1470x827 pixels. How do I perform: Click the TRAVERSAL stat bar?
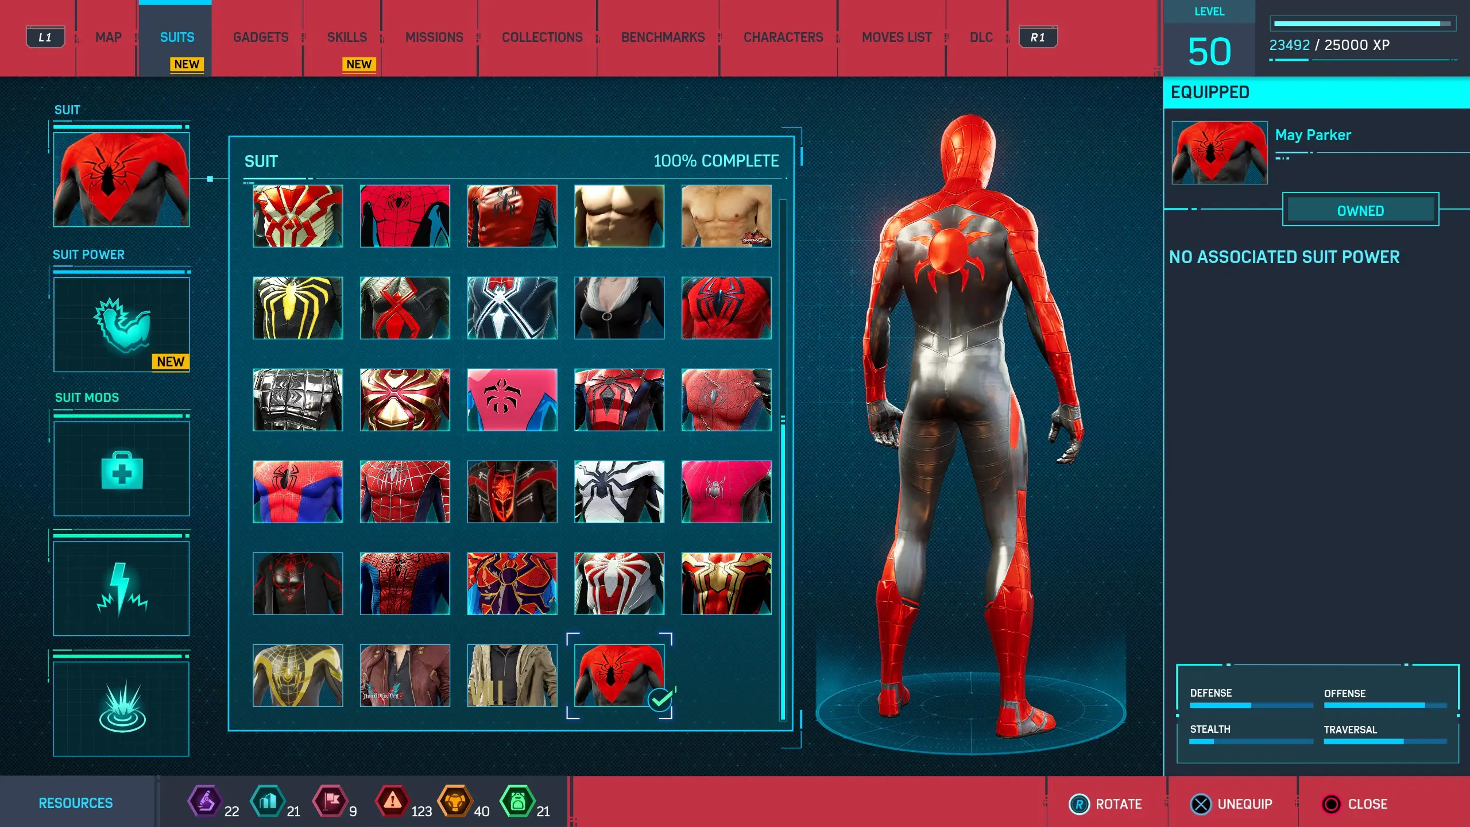click(x=1385, y=742)
